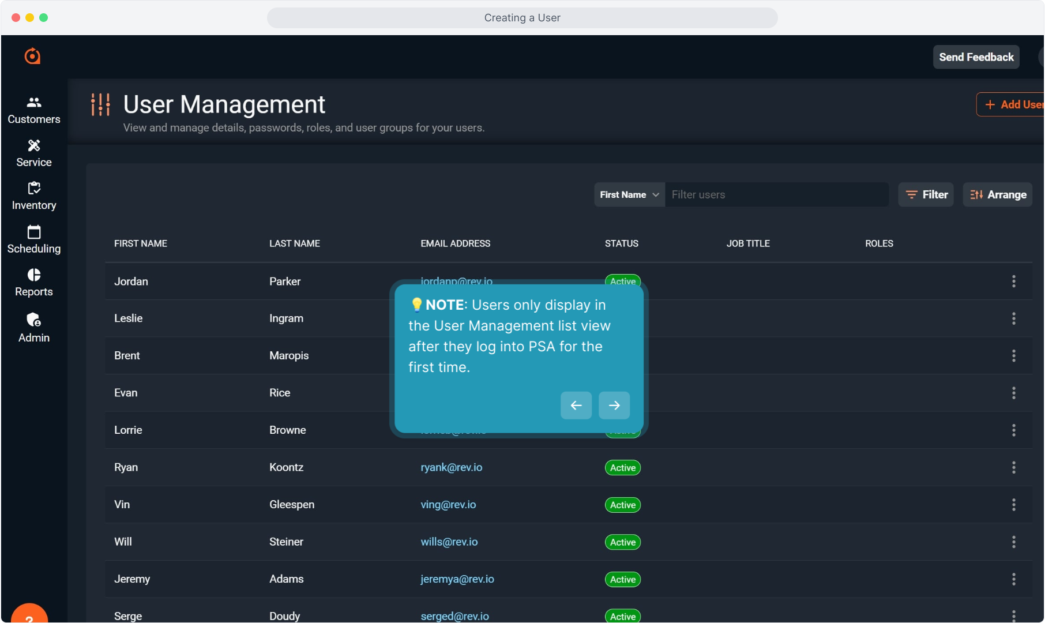This screenshot has width=1045, height=623.
Task: Go back to previous tooltip step
Action: [576, 406]
